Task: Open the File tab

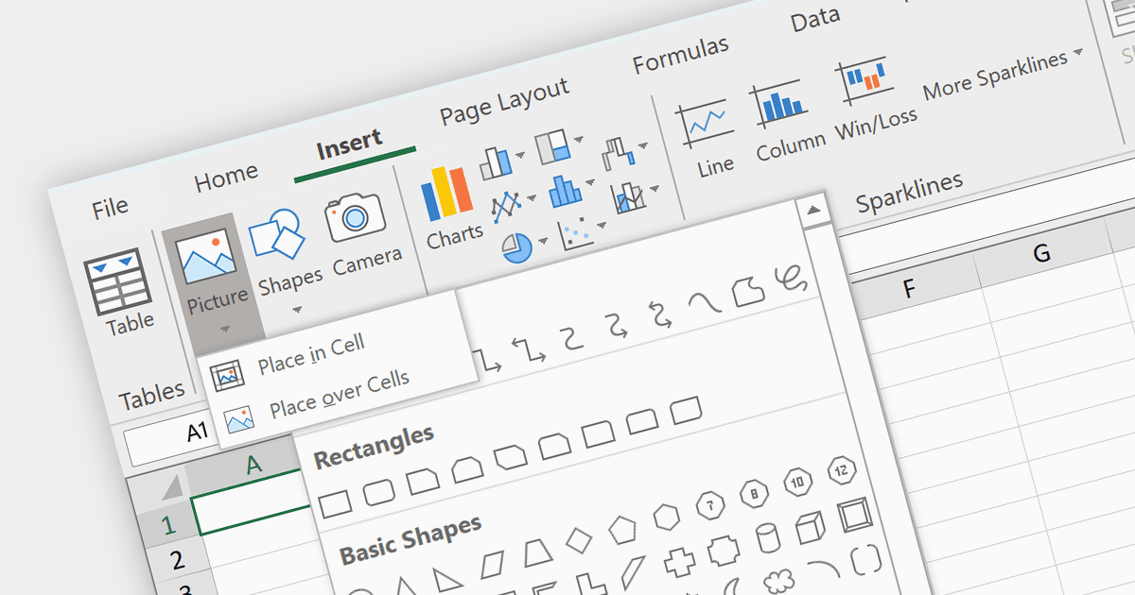Action: tap(110, 208)
